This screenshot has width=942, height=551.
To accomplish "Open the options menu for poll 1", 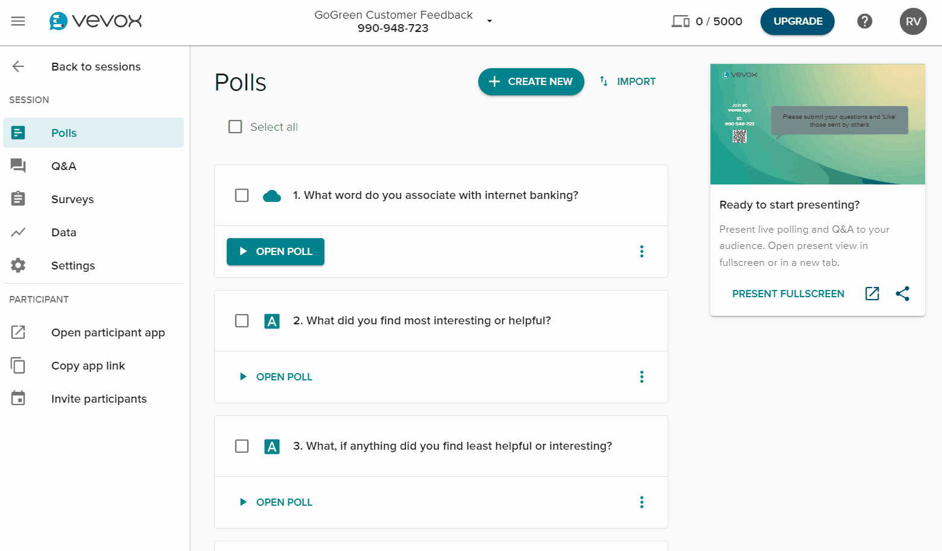I will (x=642, y=251).
